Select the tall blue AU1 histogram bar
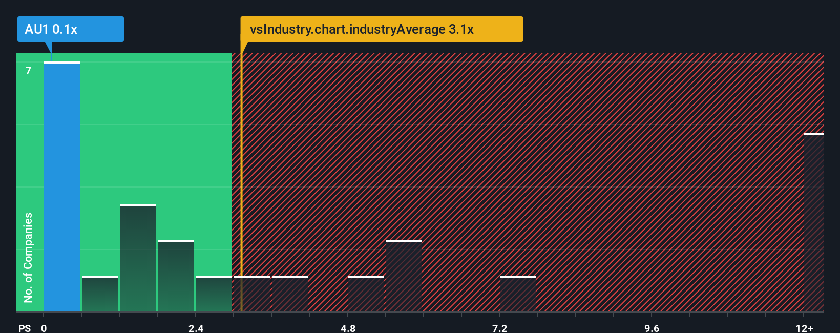 coord(62,186)
